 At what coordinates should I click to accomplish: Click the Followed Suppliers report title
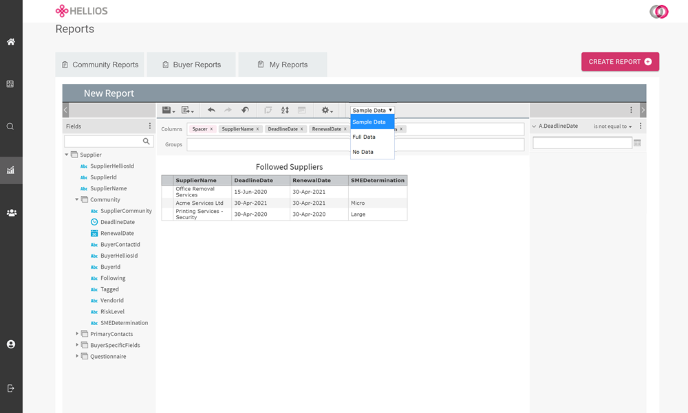[x=289, y=167]
